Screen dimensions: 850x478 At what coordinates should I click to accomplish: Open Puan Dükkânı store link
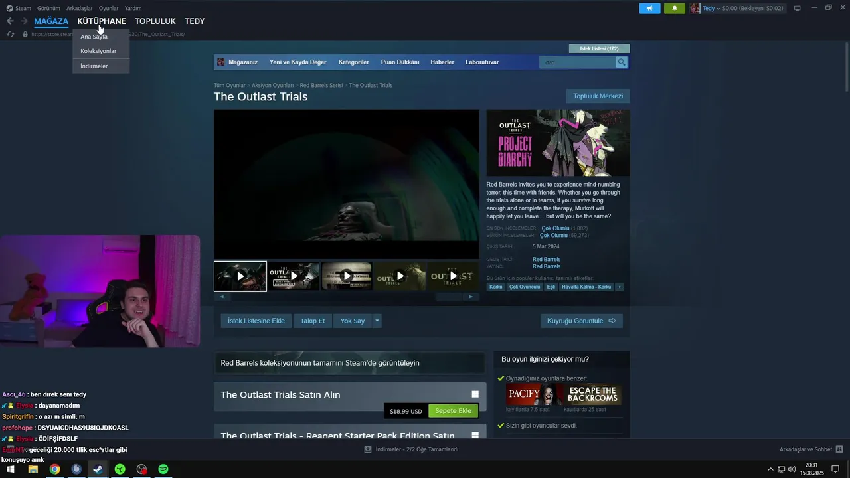(x=400, y=62)
